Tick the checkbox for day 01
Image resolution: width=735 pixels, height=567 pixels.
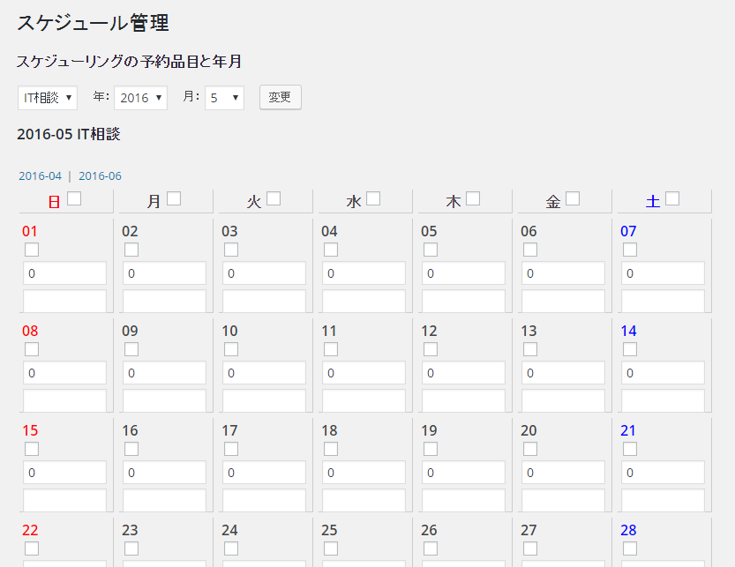32,250
